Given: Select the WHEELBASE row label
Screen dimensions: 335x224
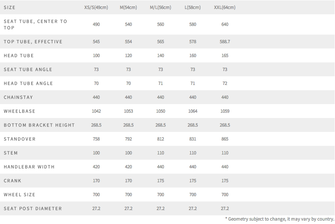Looking at the screenshot, I should tap(20, 111).
